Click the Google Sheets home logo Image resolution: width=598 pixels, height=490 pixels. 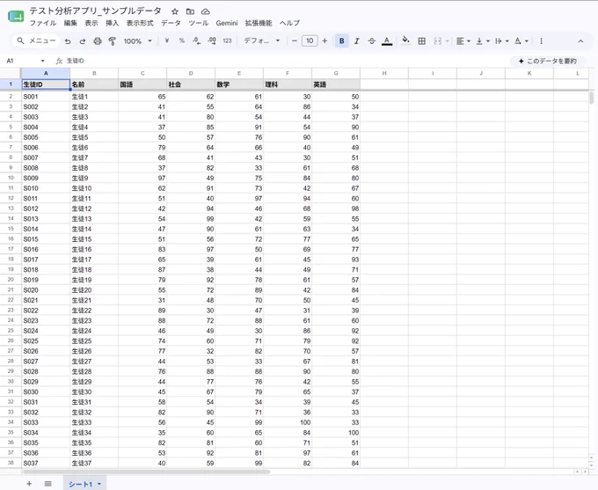tap(16, 17)
